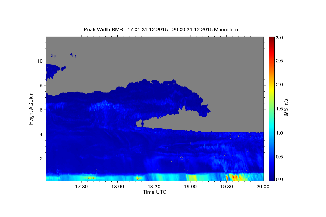Click the height tick label 10
Viewport: 326px width, 217px height.
pos(40,61)
